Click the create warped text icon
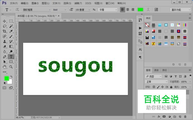Screen dimensions: 193x120 point(148,9)
